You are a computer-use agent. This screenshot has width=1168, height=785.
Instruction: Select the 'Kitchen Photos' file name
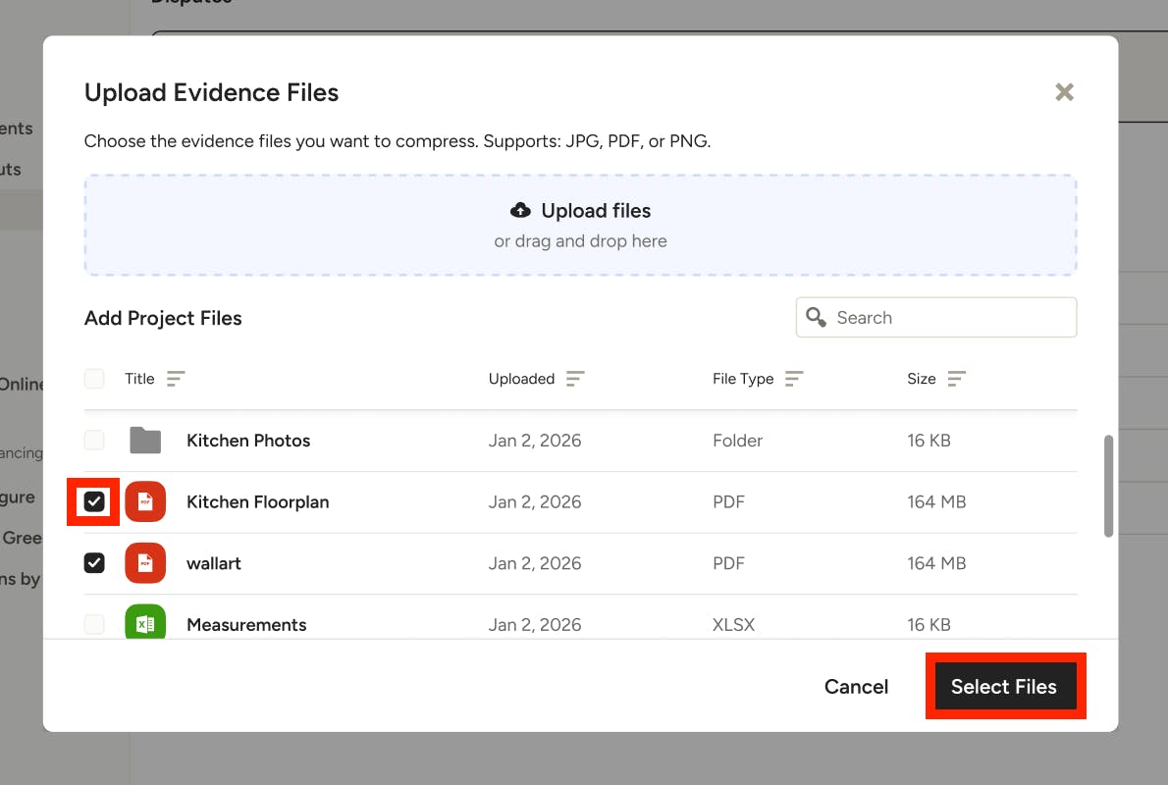248,441
